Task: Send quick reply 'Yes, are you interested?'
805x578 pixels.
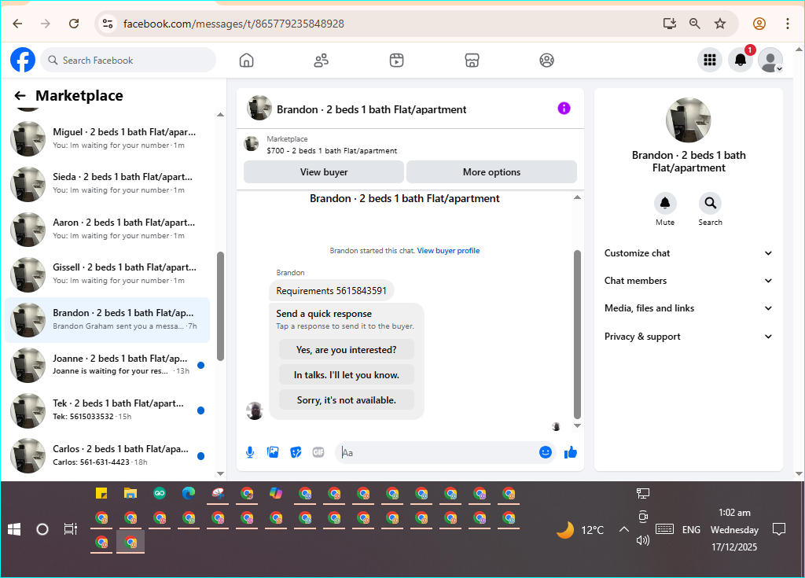Action: [346, 350]
